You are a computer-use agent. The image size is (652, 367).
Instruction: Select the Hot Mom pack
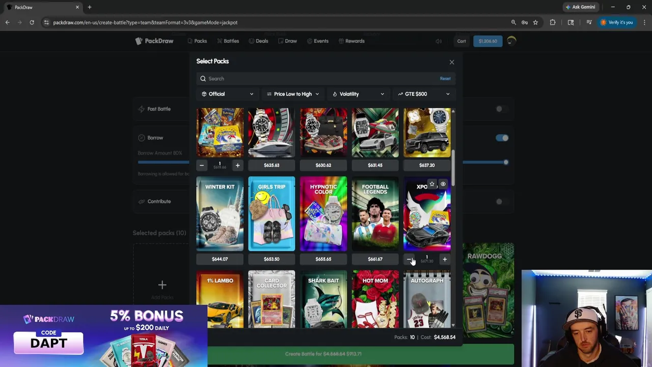[375, 299]
